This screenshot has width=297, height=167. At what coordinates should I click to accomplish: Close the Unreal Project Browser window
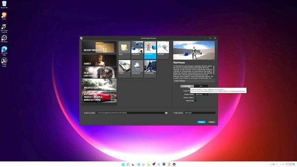click(215, 38)
